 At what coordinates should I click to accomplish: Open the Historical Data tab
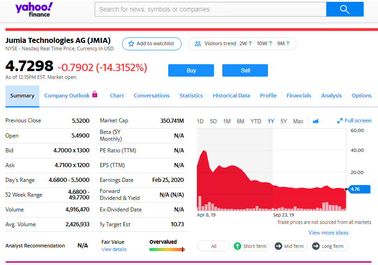pos(231,96)
